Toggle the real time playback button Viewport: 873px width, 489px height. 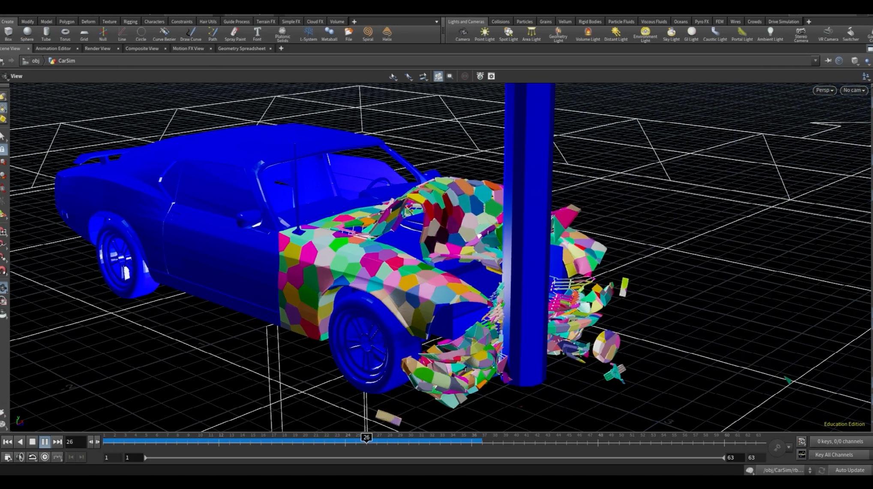pos(45,457)
